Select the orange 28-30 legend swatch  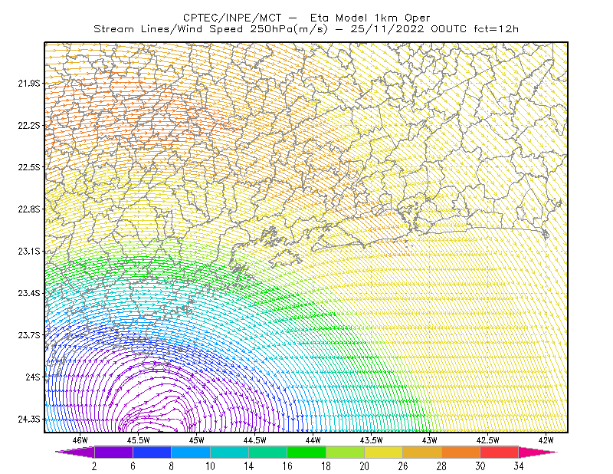click(x=461, y=452)
